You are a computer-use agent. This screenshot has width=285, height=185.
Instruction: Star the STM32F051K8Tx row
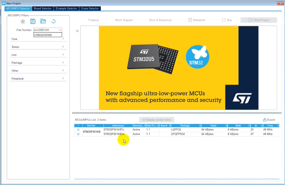[78, 129]
